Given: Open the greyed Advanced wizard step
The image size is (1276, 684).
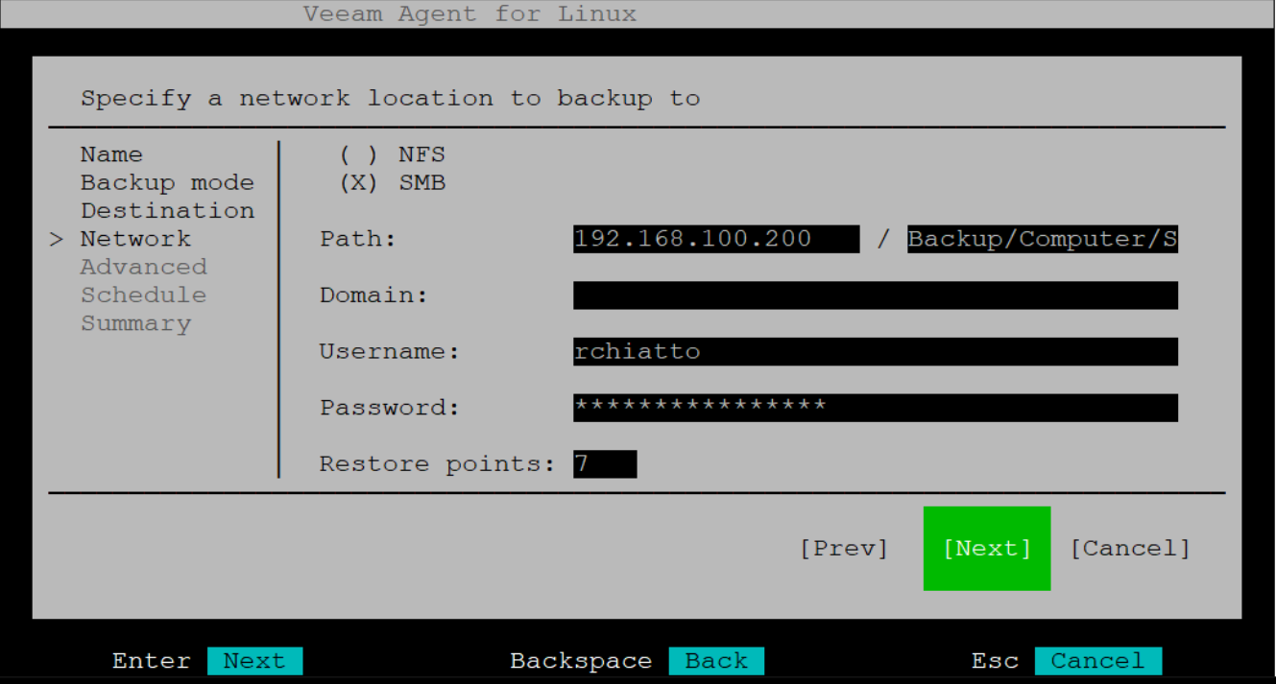Looking at the screenshot, I should (143, 267).
